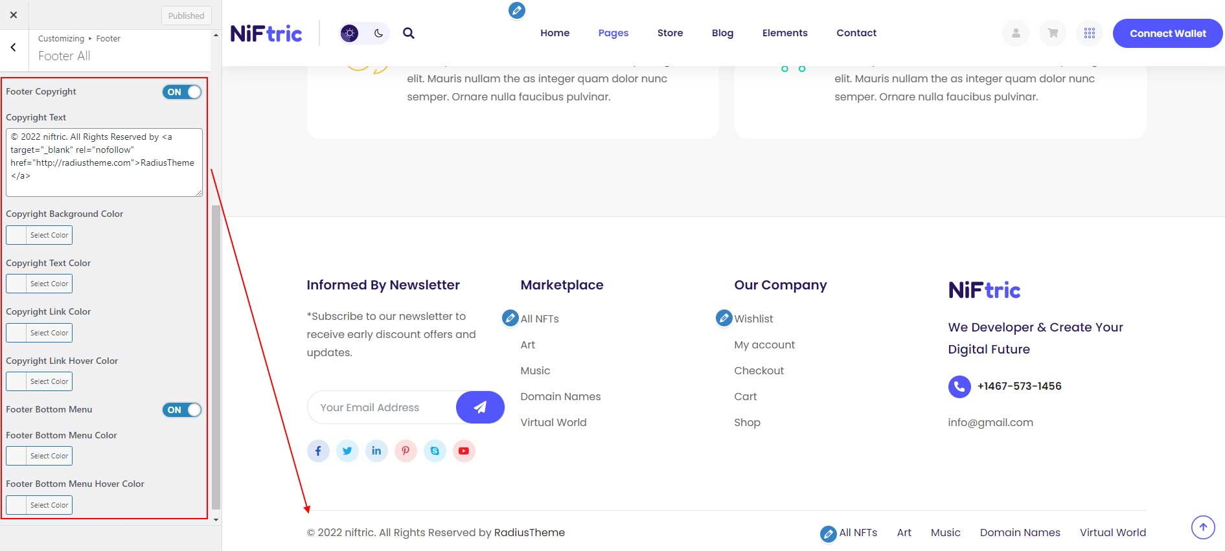Viewport: 1225px width, 551px height.
Task: Toggle the Footer Bottom Menu switch
Action: (182, 410)
